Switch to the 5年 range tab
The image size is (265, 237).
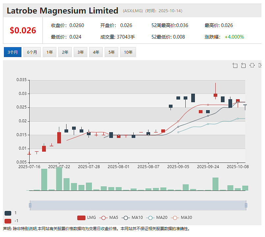click(111, 52)
